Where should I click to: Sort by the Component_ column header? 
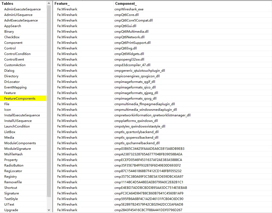[193, 3]
